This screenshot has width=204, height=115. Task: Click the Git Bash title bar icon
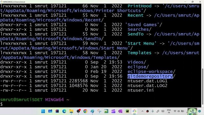click(x=2, y=2)
